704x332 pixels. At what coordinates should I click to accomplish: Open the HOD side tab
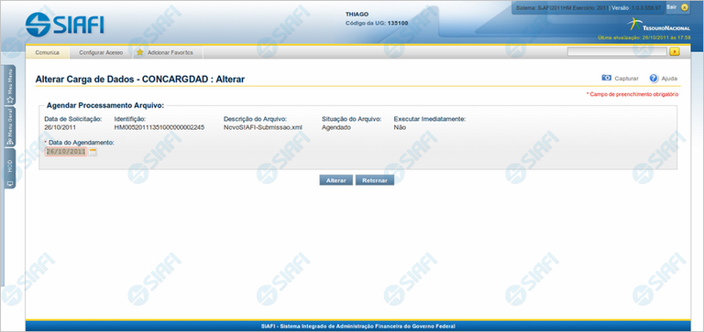[x=9, y=168]
